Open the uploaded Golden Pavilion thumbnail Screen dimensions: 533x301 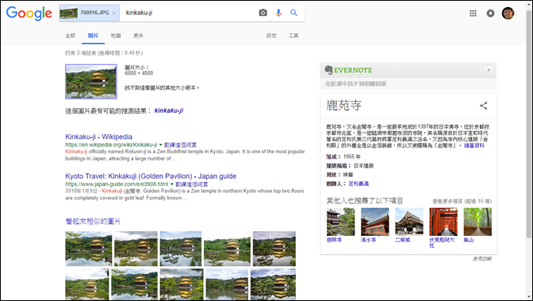click(x=91, y=82)
